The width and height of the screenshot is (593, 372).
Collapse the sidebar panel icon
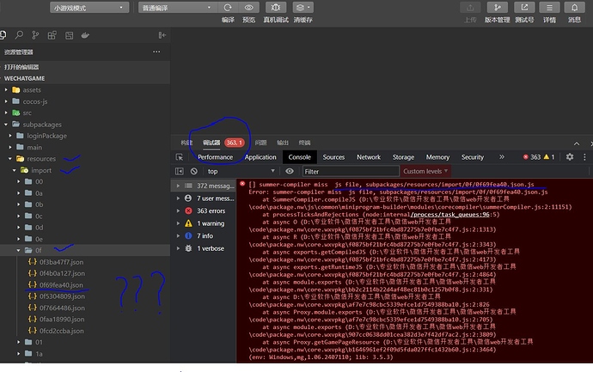click(162, 35)
